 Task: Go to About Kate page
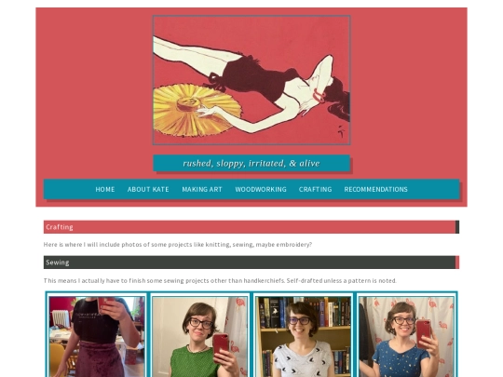(148, 189)
